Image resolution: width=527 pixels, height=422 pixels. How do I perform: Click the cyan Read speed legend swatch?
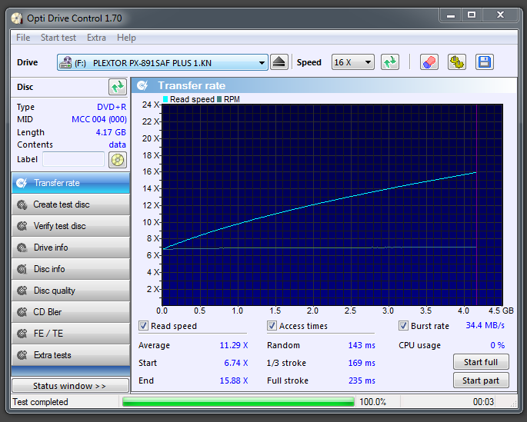click(165, 99)
